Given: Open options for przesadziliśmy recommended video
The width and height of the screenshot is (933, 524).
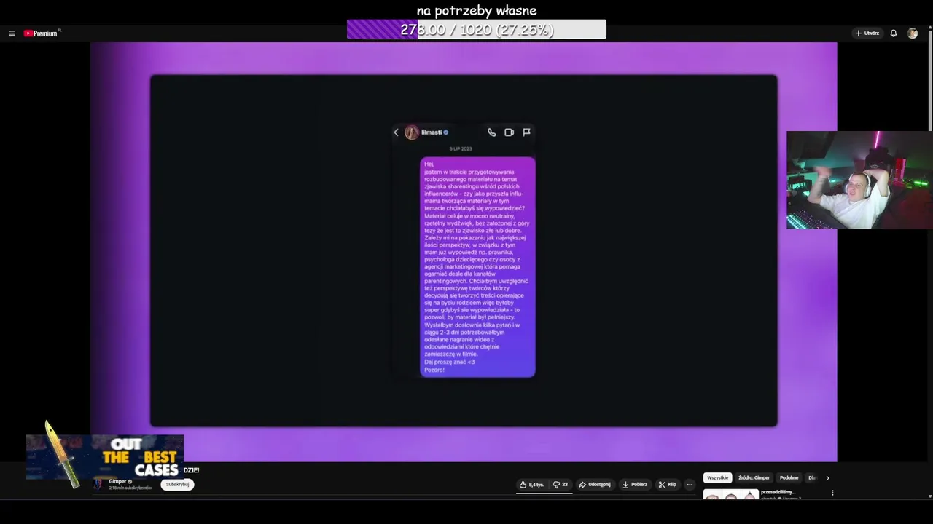Looking at the screenshot, I should coord(832,493).
